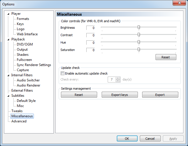
Task: Click the Brightness slider thumb
Action: pyautogui.click(x=139, y=27)
